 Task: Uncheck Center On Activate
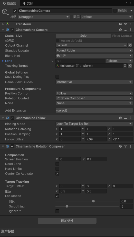[x=57, y=174]
